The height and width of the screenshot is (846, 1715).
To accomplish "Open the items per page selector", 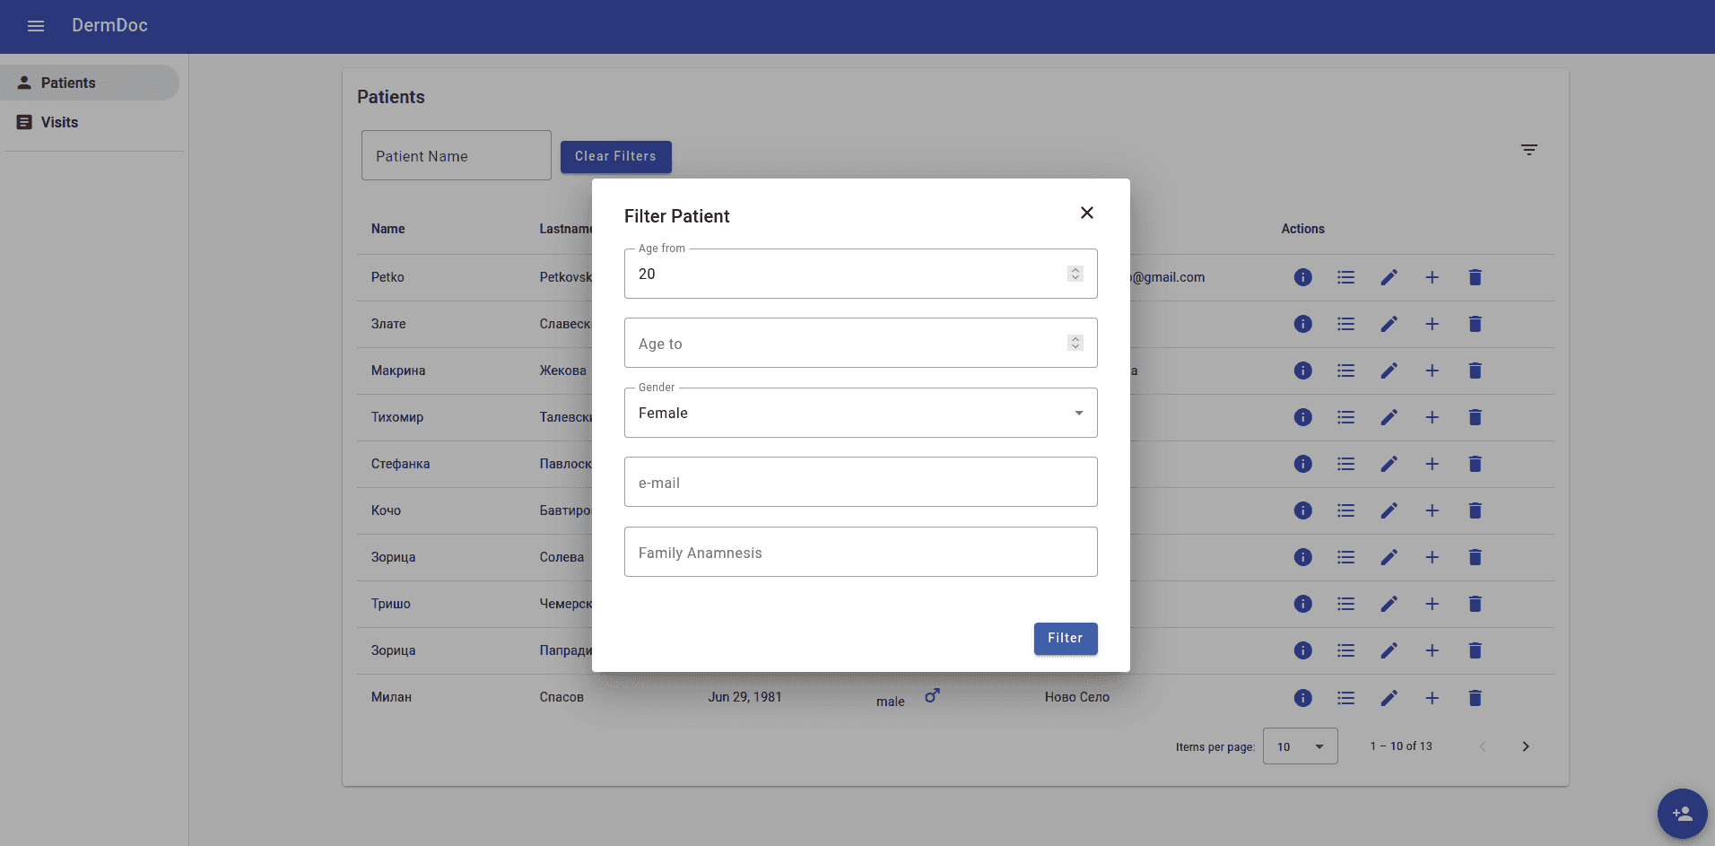I will click(1300, 746).
